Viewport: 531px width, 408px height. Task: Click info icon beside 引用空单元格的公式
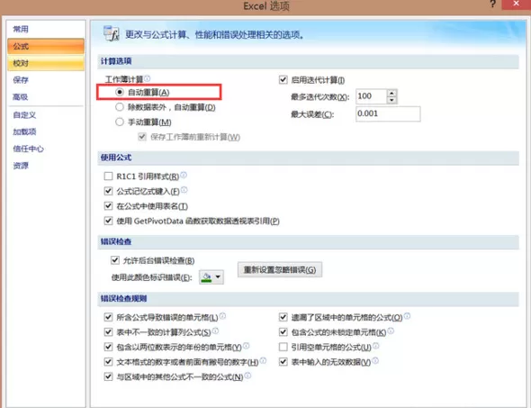pyautogui.click(x=376, y=346)
